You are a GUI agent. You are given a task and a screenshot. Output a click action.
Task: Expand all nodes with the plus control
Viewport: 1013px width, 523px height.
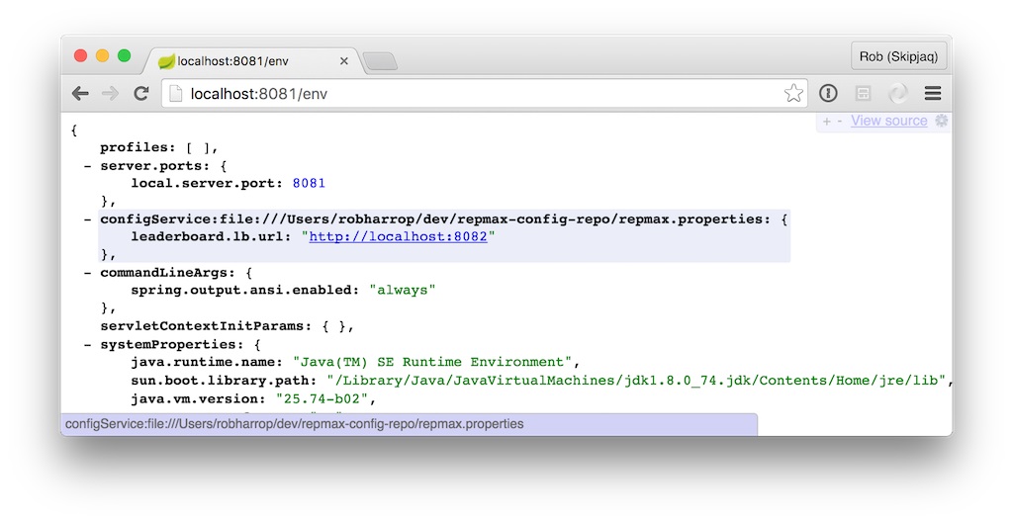coord(826,122)
